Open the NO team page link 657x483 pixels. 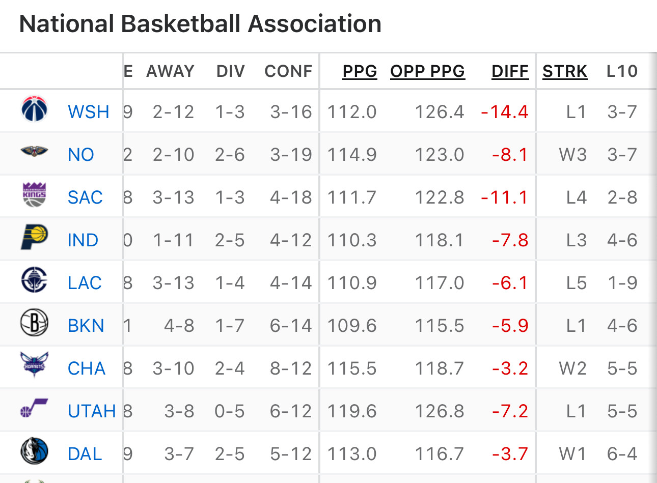click(x=81, y=155)
